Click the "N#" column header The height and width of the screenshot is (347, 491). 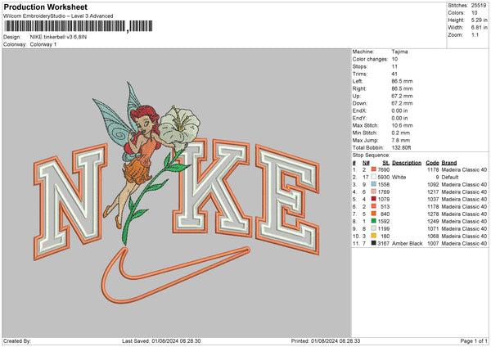point(366,163)
